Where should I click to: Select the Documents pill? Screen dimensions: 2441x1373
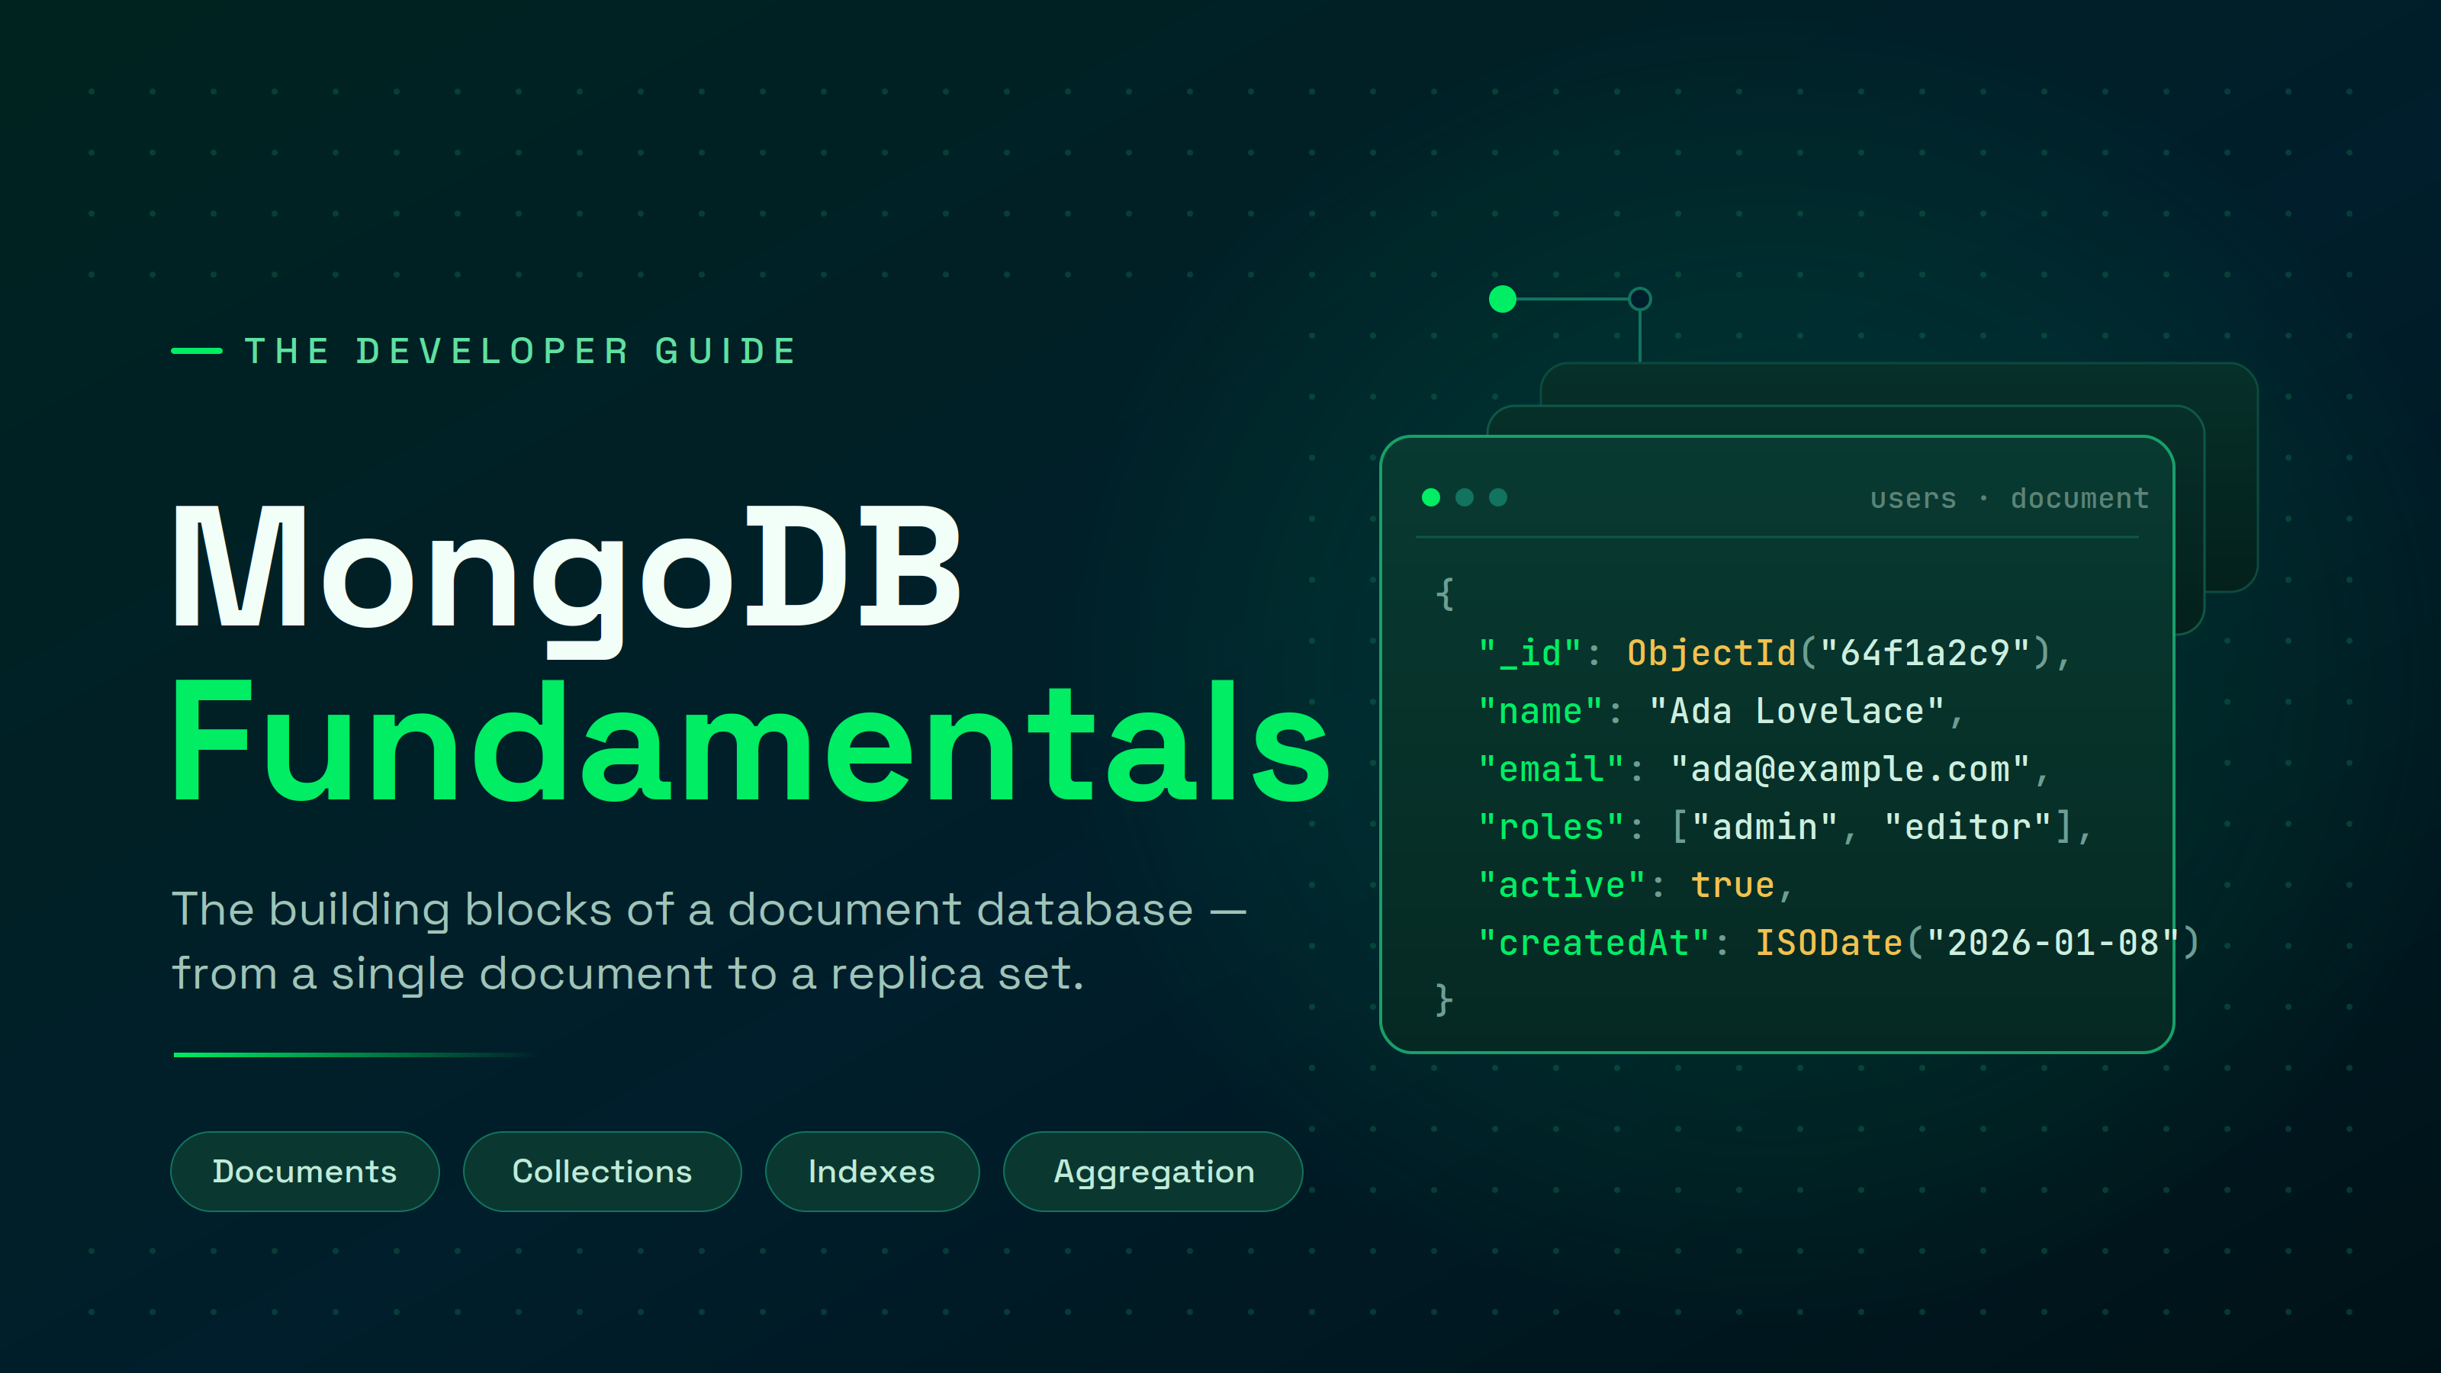[x=305, y=1171]
